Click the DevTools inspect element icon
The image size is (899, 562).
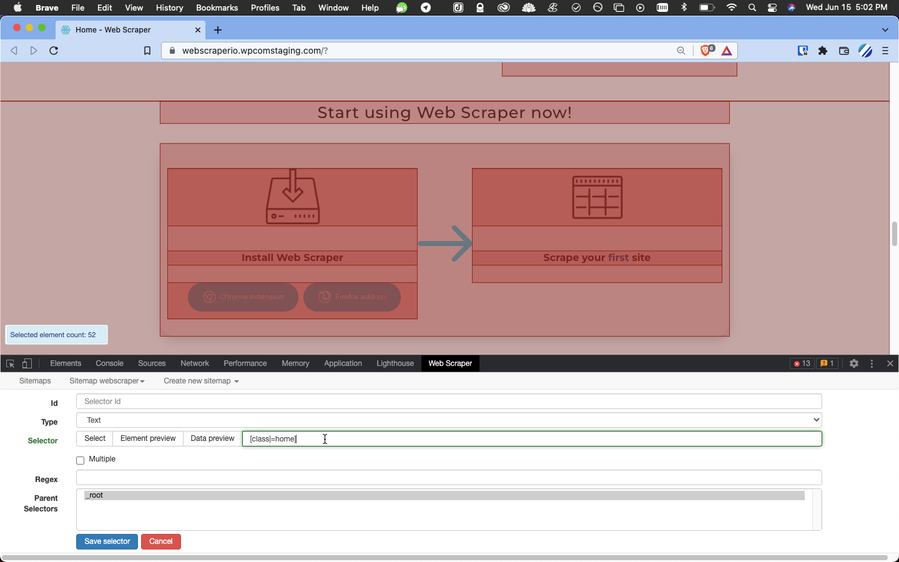click(10, 363)
